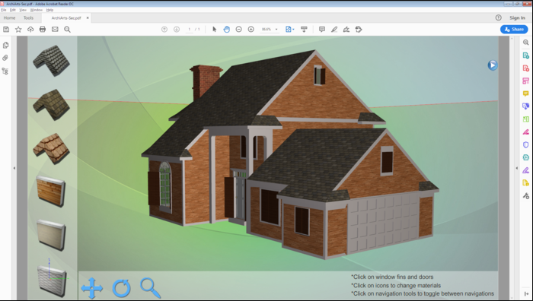Open Edit PDF tool in right pane
Image resolution: width=533 pixels, height=301 pixels.
click(525, 81)
